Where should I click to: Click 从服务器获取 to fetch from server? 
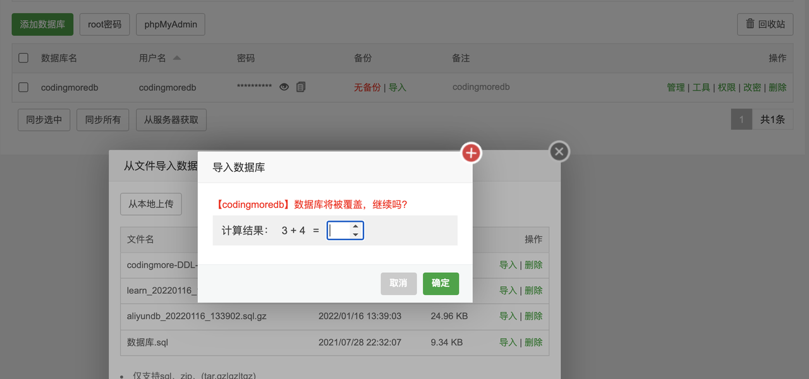pyautogui.click(x=171, y=119)
